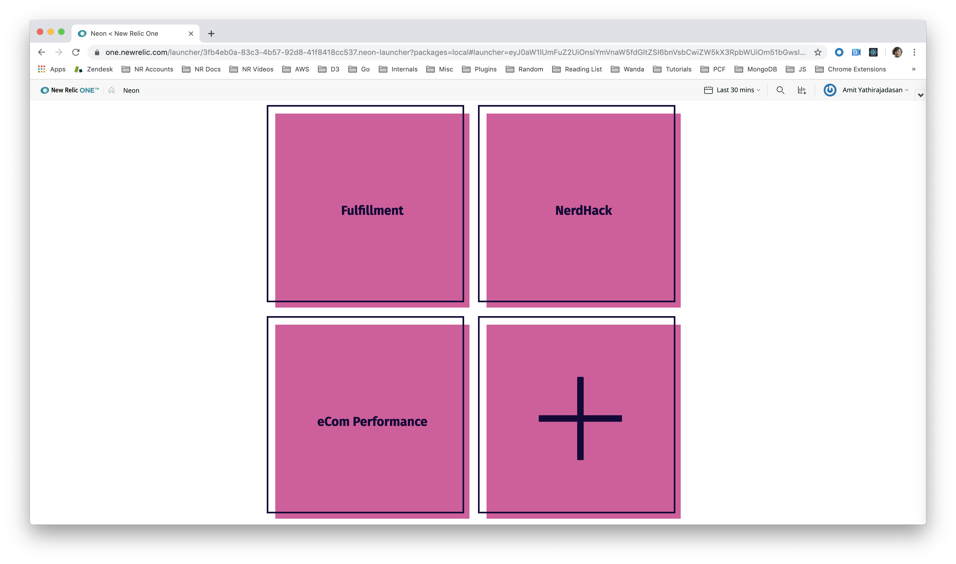Screen dimensions: 956x564
Task: Open the eCom Performance board tile
Action: pyautogui.click(x=372, y=421)
